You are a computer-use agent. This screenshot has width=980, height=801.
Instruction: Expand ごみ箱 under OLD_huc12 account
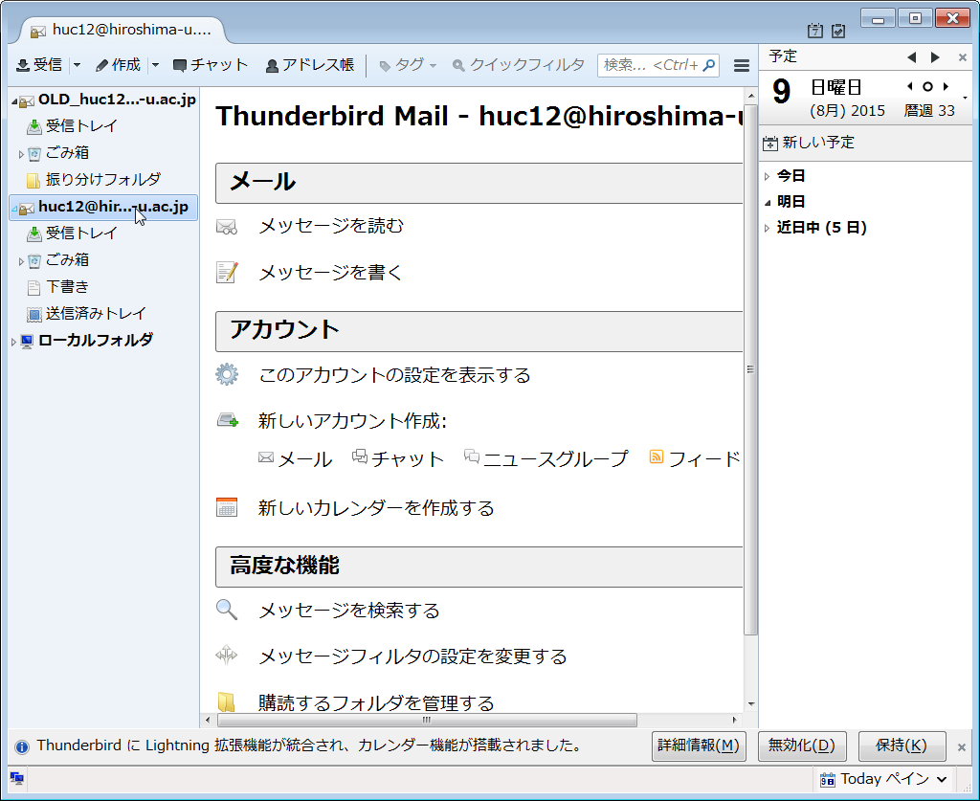(x=21, y=154)
